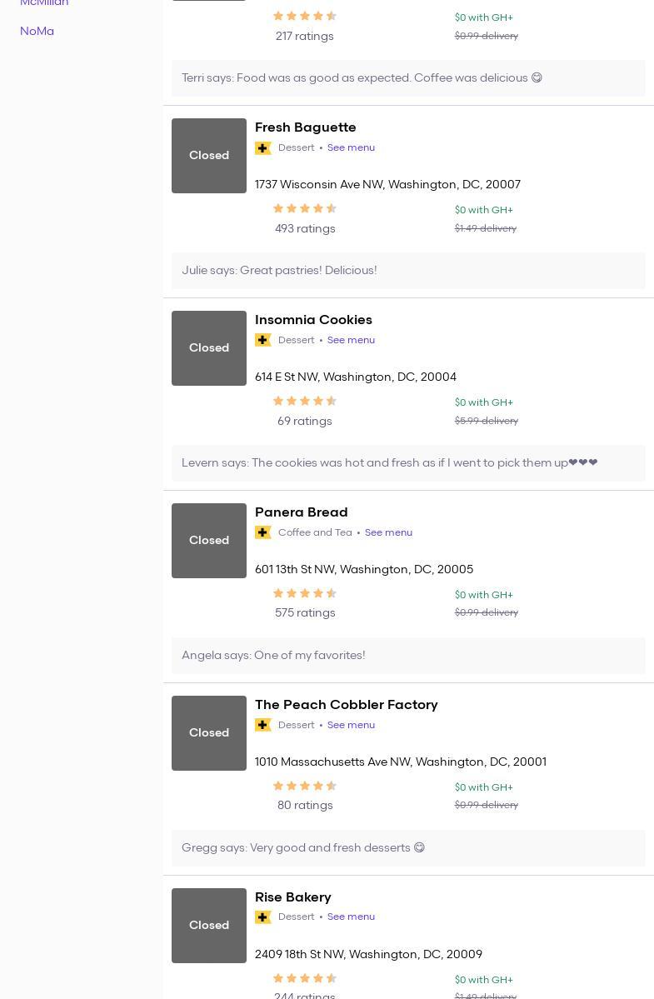Image resolution: width=654 pixels, height=999 pixels.
Task: Select NoMa neighborhood in sidebar
Action: pyautogui.click(x=37, y=31)
